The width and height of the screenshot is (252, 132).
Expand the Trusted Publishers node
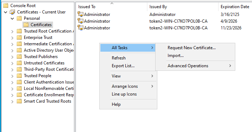(12, 57)
